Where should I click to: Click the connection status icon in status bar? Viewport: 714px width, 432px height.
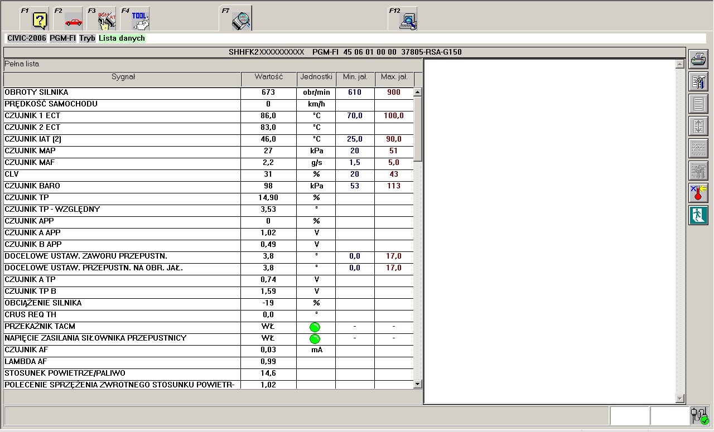click(x=699, y=416)
